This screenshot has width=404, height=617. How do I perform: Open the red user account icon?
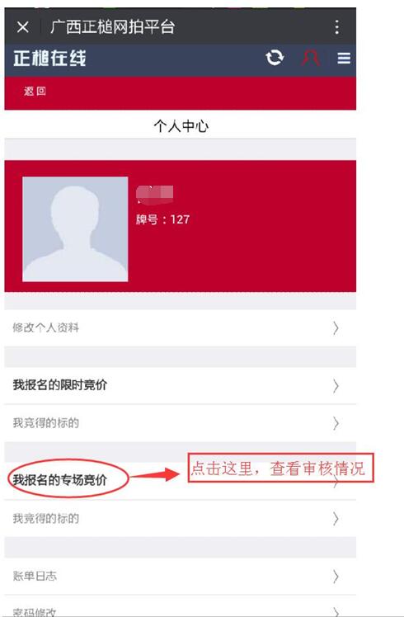point(310,59)
